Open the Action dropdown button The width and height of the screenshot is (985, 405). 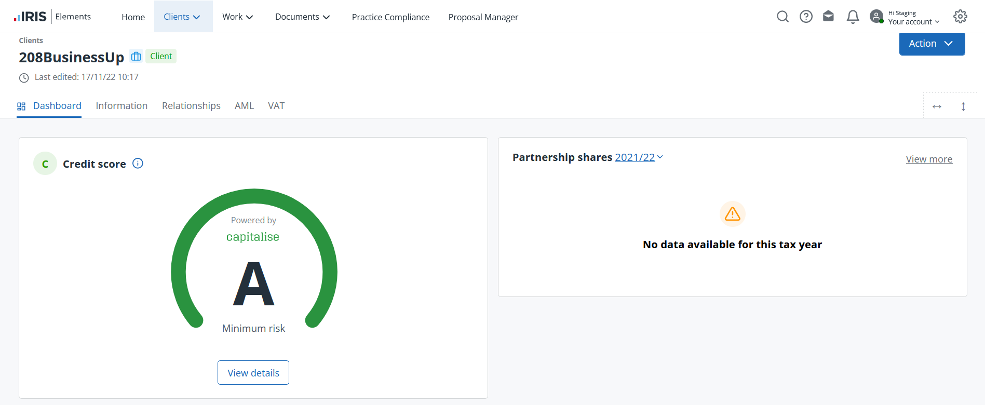(x=932, y=44)
